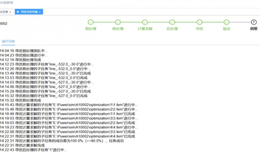Screen dimensions: 260x152
Task: Click the step 7 调整 circle
Action: [254, 22]
